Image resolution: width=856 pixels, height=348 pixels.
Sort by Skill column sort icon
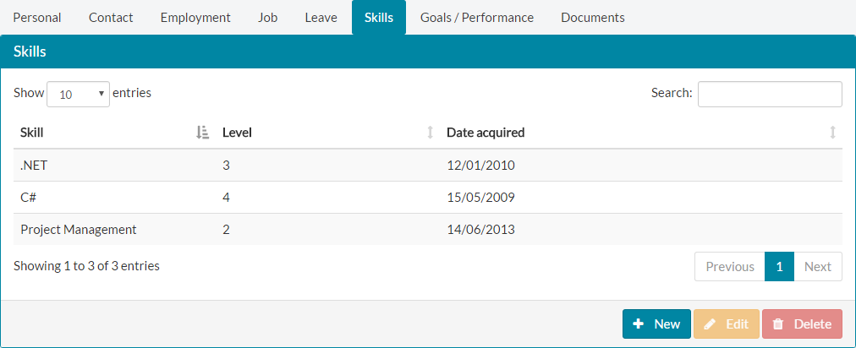[202, 132]
